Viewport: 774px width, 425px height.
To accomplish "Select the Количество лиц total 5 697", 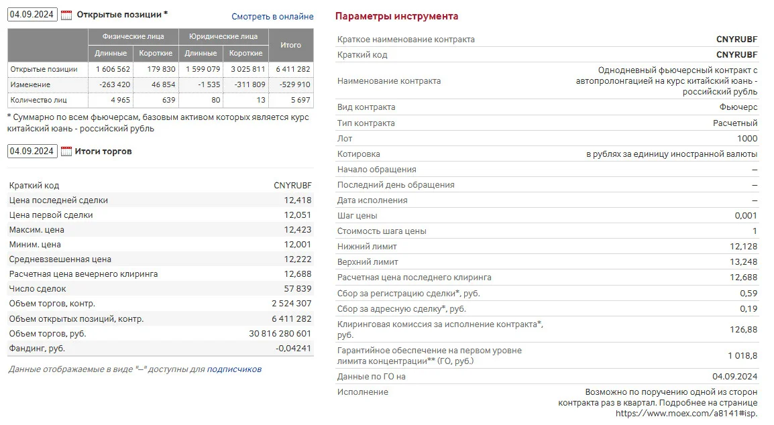I will coord(300,100).
